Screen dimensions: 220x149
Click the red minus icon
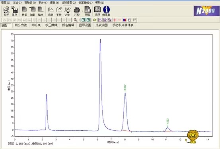tap(120, 20)
